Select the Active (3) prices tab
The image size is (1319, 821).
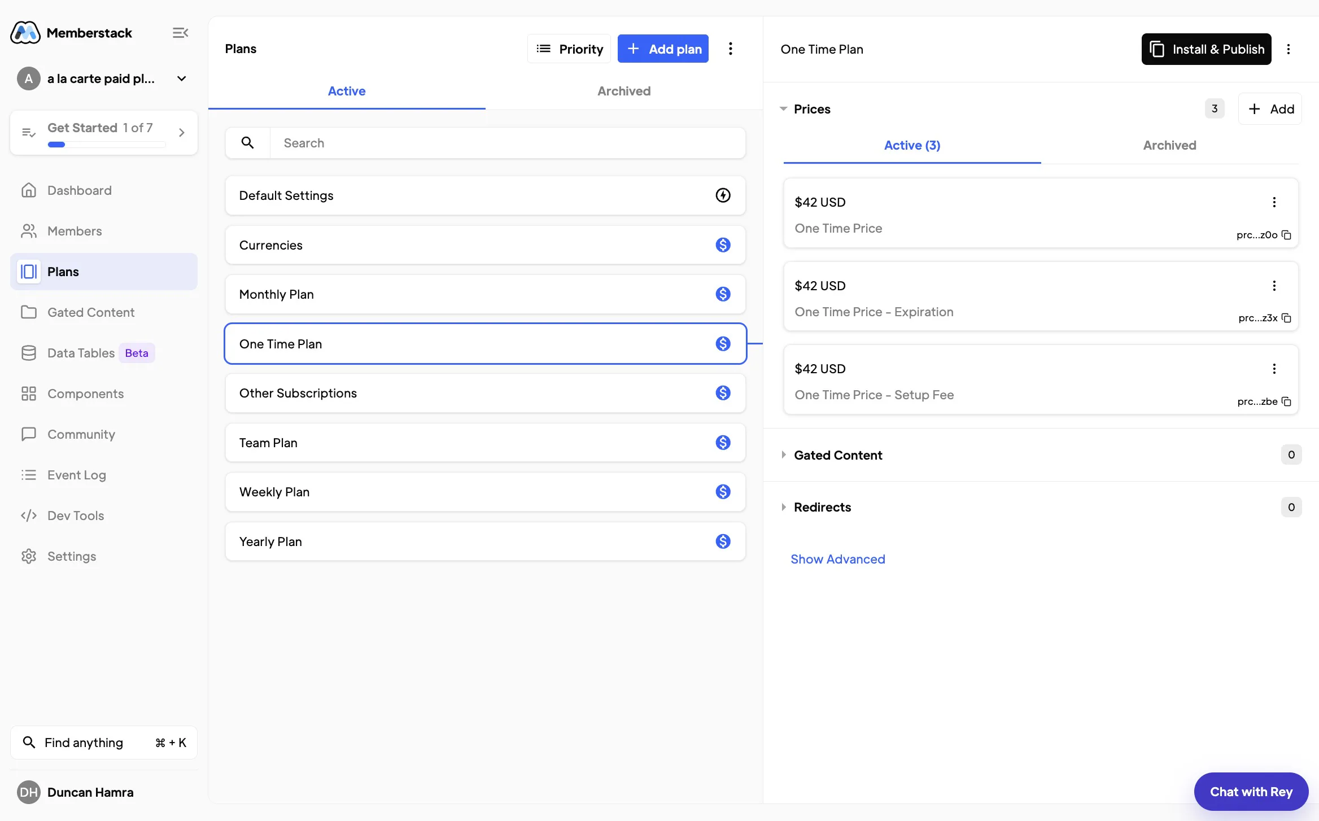click(x=912, y=146)
